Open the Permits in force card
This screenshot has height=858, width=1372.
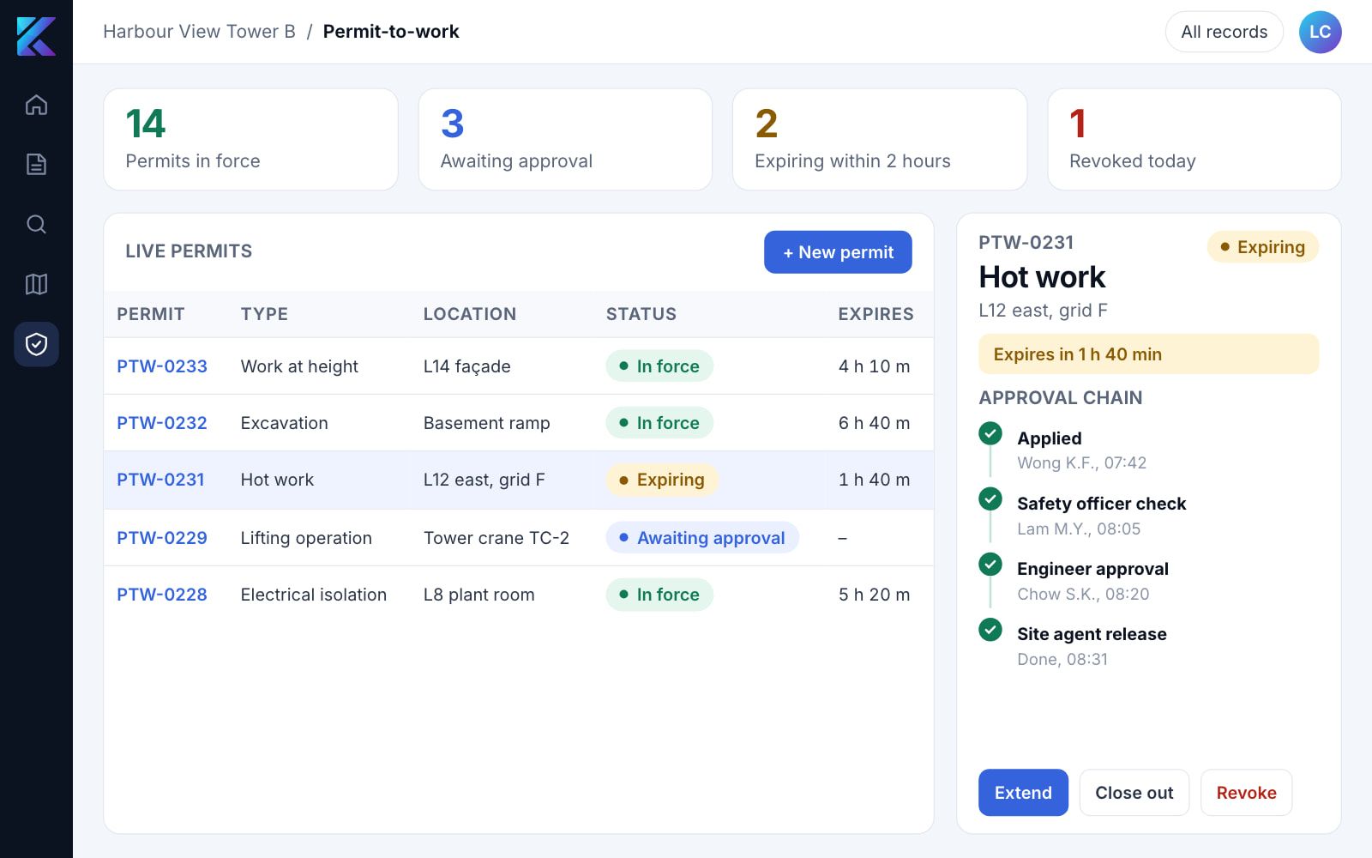(x=250, y=140)
